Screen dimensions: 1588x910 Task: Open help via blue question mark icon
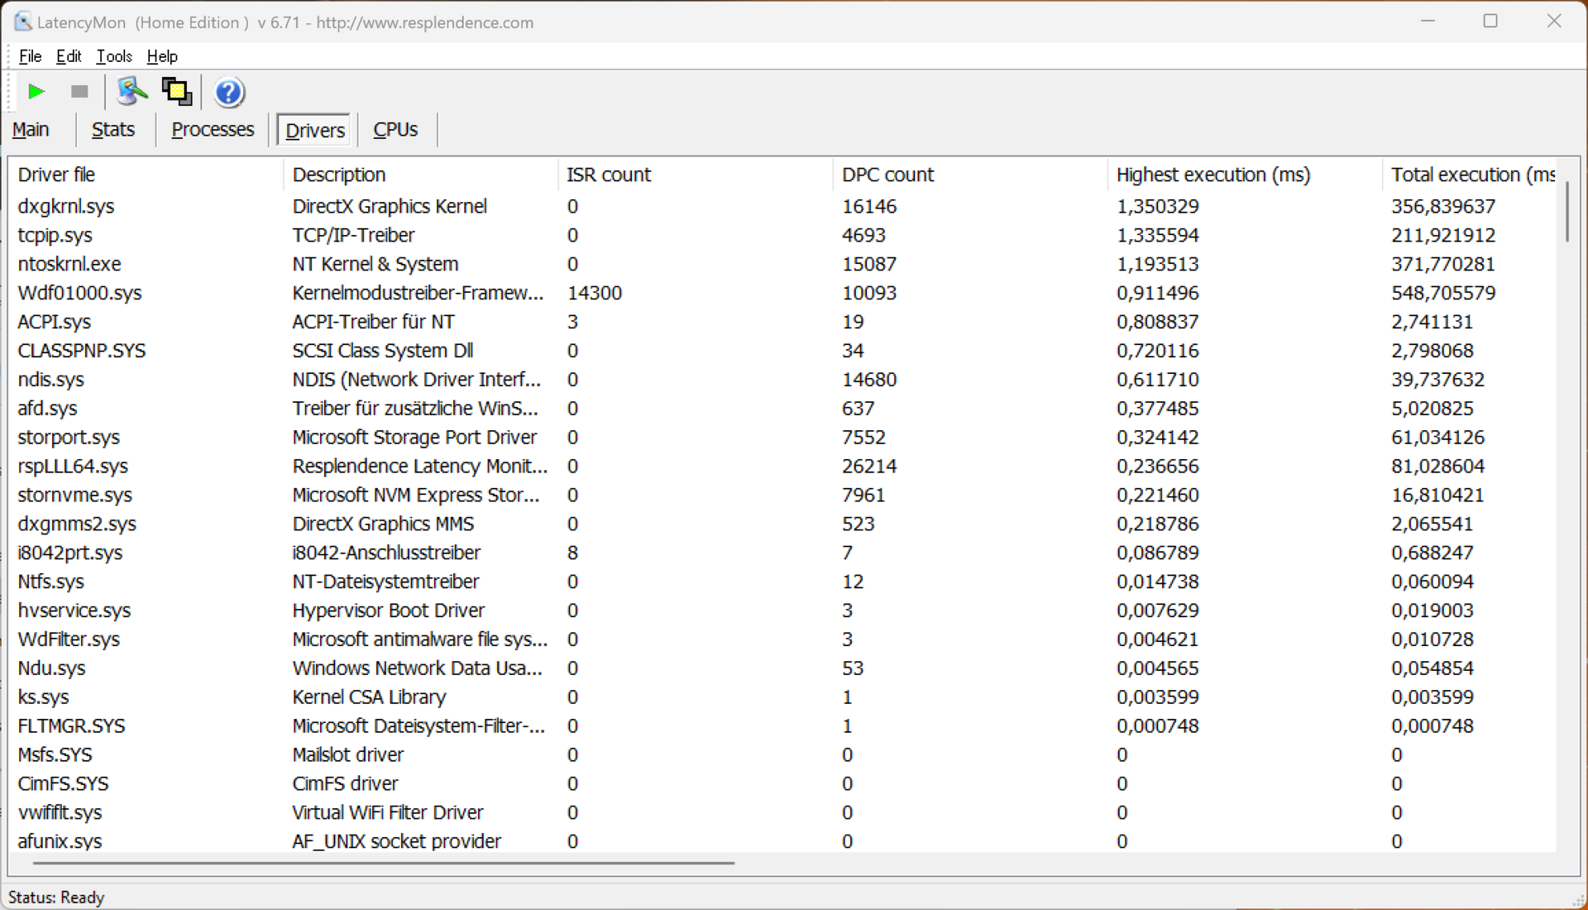point(229,92)
